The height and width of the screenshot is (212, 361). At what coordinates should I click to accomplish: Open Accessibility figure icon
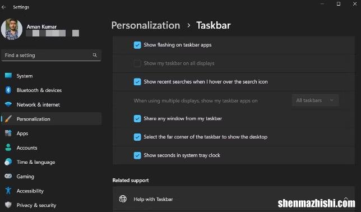pos(8,191)
